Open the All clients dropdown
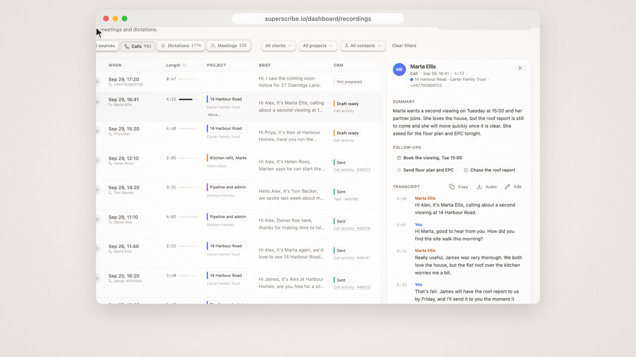636x357 pixels. click(x=278, y=46)
